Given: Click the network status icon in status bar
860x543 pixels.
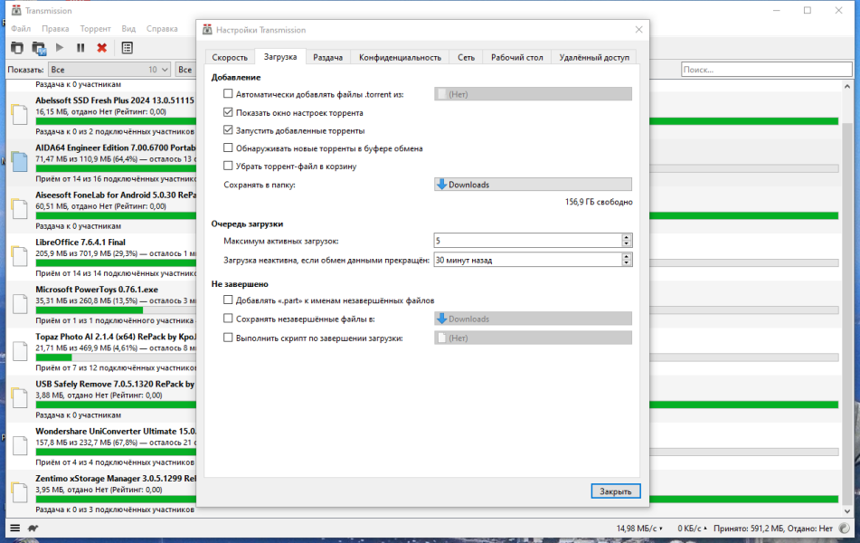Looking at the screenshot, I should pos(844,529).
